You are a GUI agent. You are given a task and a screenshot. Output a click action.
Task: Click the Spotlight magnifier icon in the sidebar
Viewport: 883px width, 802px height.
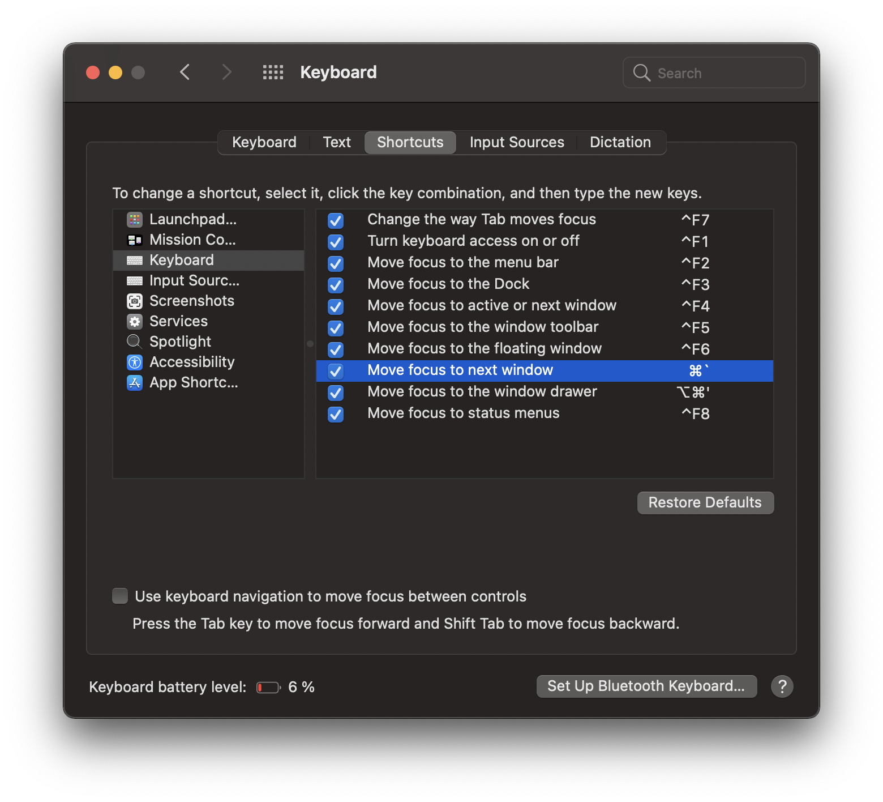pyautogui.click(x=134, y=342)
